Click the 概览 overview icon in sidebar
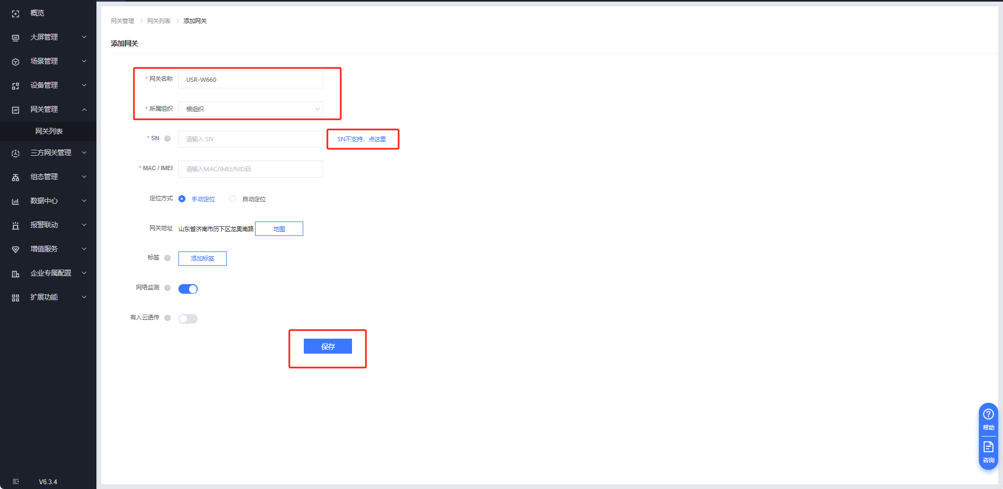Image resolution: width=1003 pixels, height=489 pixels. tap(16, 14)
